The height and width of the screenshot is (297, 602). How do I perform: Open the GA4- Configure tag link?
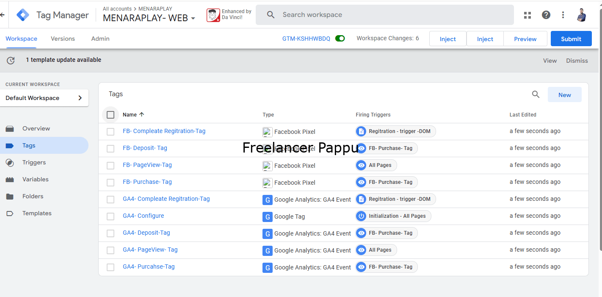tap(143, 216)
